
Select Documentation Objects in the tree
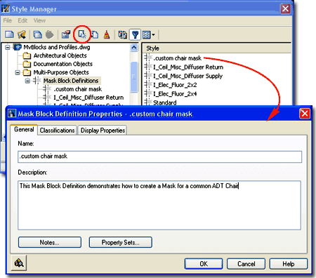[x=62, y=64]
